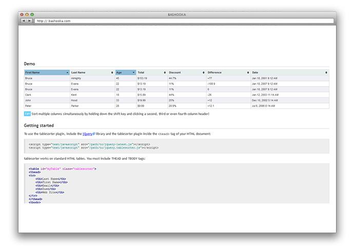Click Bruce in the Almighty row

(47, 78)
